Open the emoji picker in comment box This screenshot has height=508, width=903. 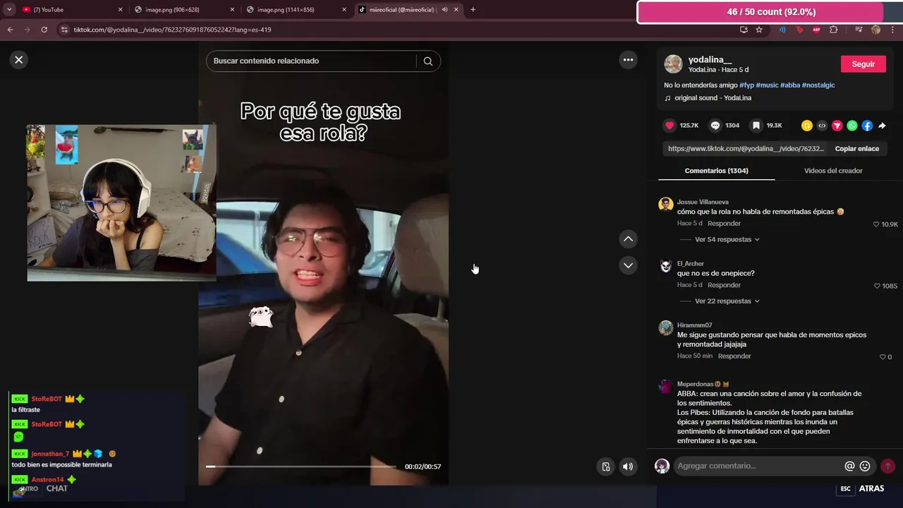[x=865, y=466]
